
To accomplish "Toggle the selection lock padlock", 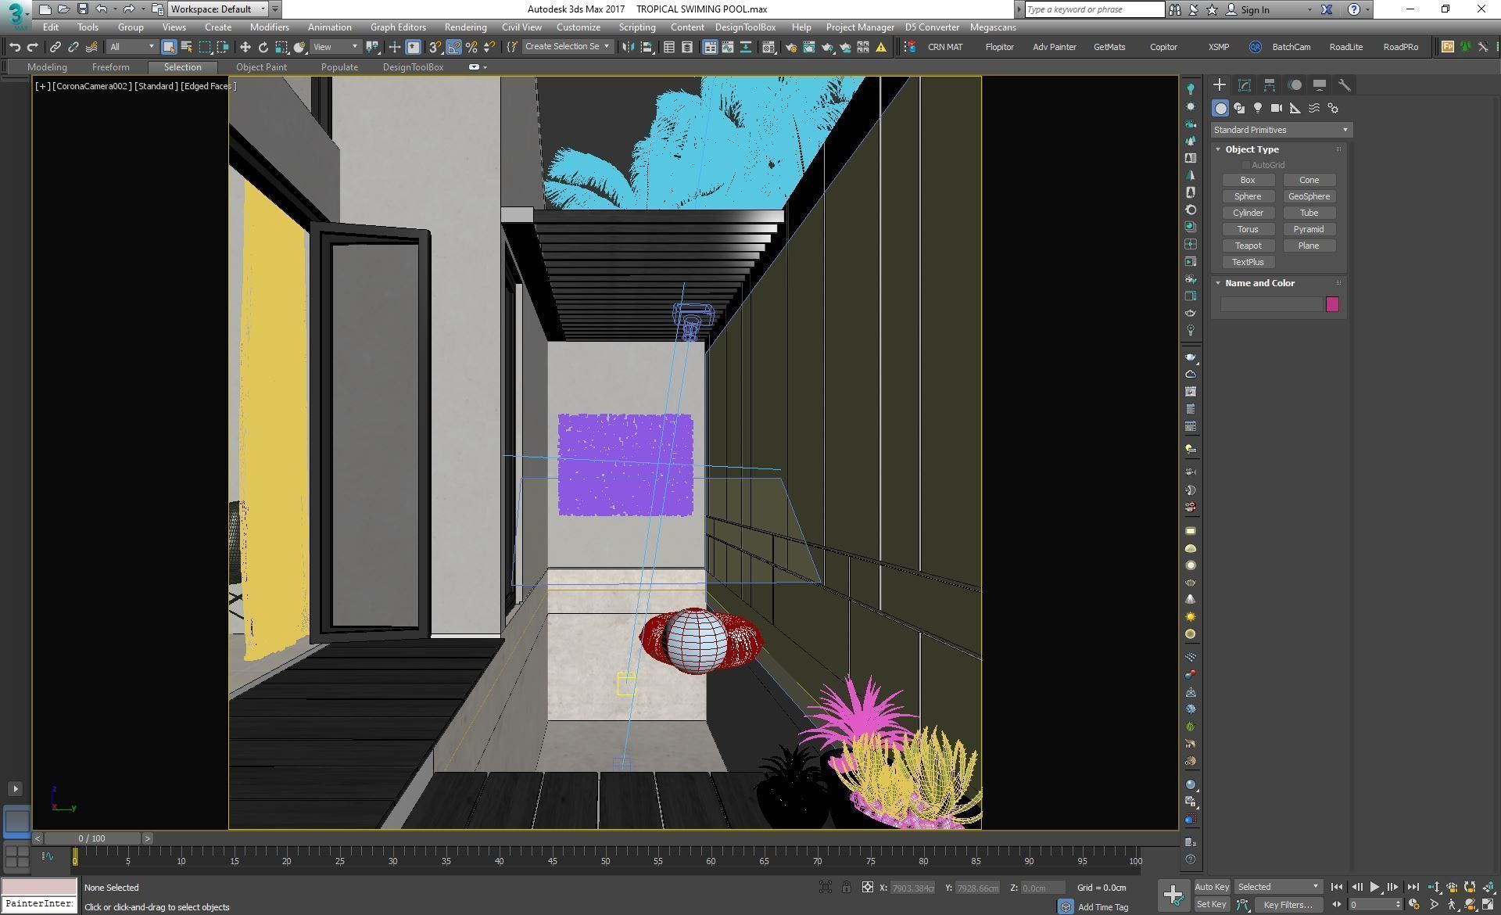I will tap(847, 887).
